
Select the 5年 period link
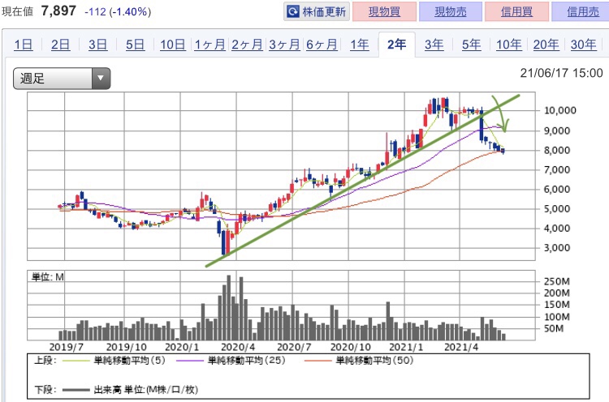click(471, 45)
